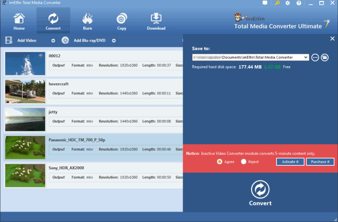Click the 00012 file name
Screen dimensions: 338x222
(x=55, y=56)
